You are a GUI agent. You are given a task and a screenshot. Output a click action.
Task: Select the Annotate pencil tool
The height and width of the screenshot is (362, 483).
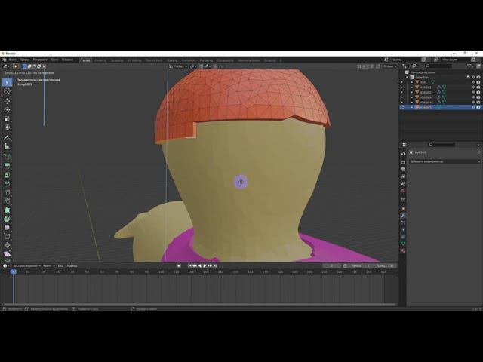tap(7, 137)
